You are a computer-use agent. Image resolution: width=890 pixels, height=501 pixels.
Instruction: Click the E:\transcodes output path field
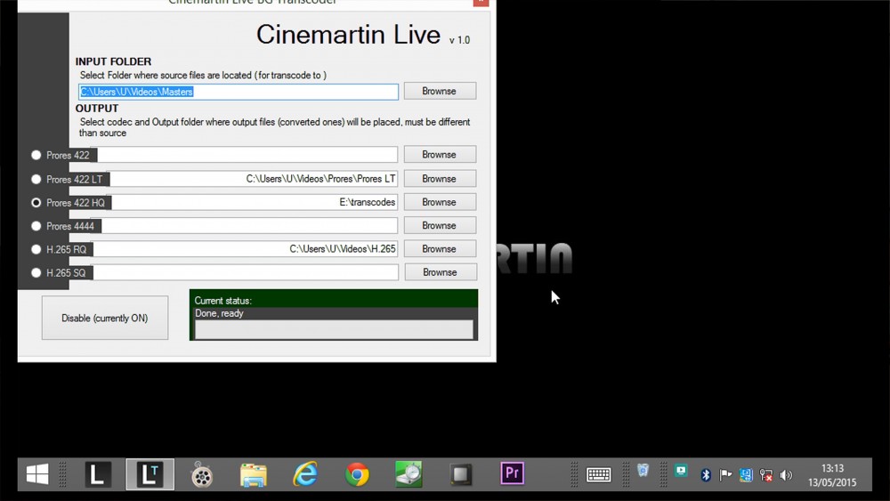click(254, 202)
